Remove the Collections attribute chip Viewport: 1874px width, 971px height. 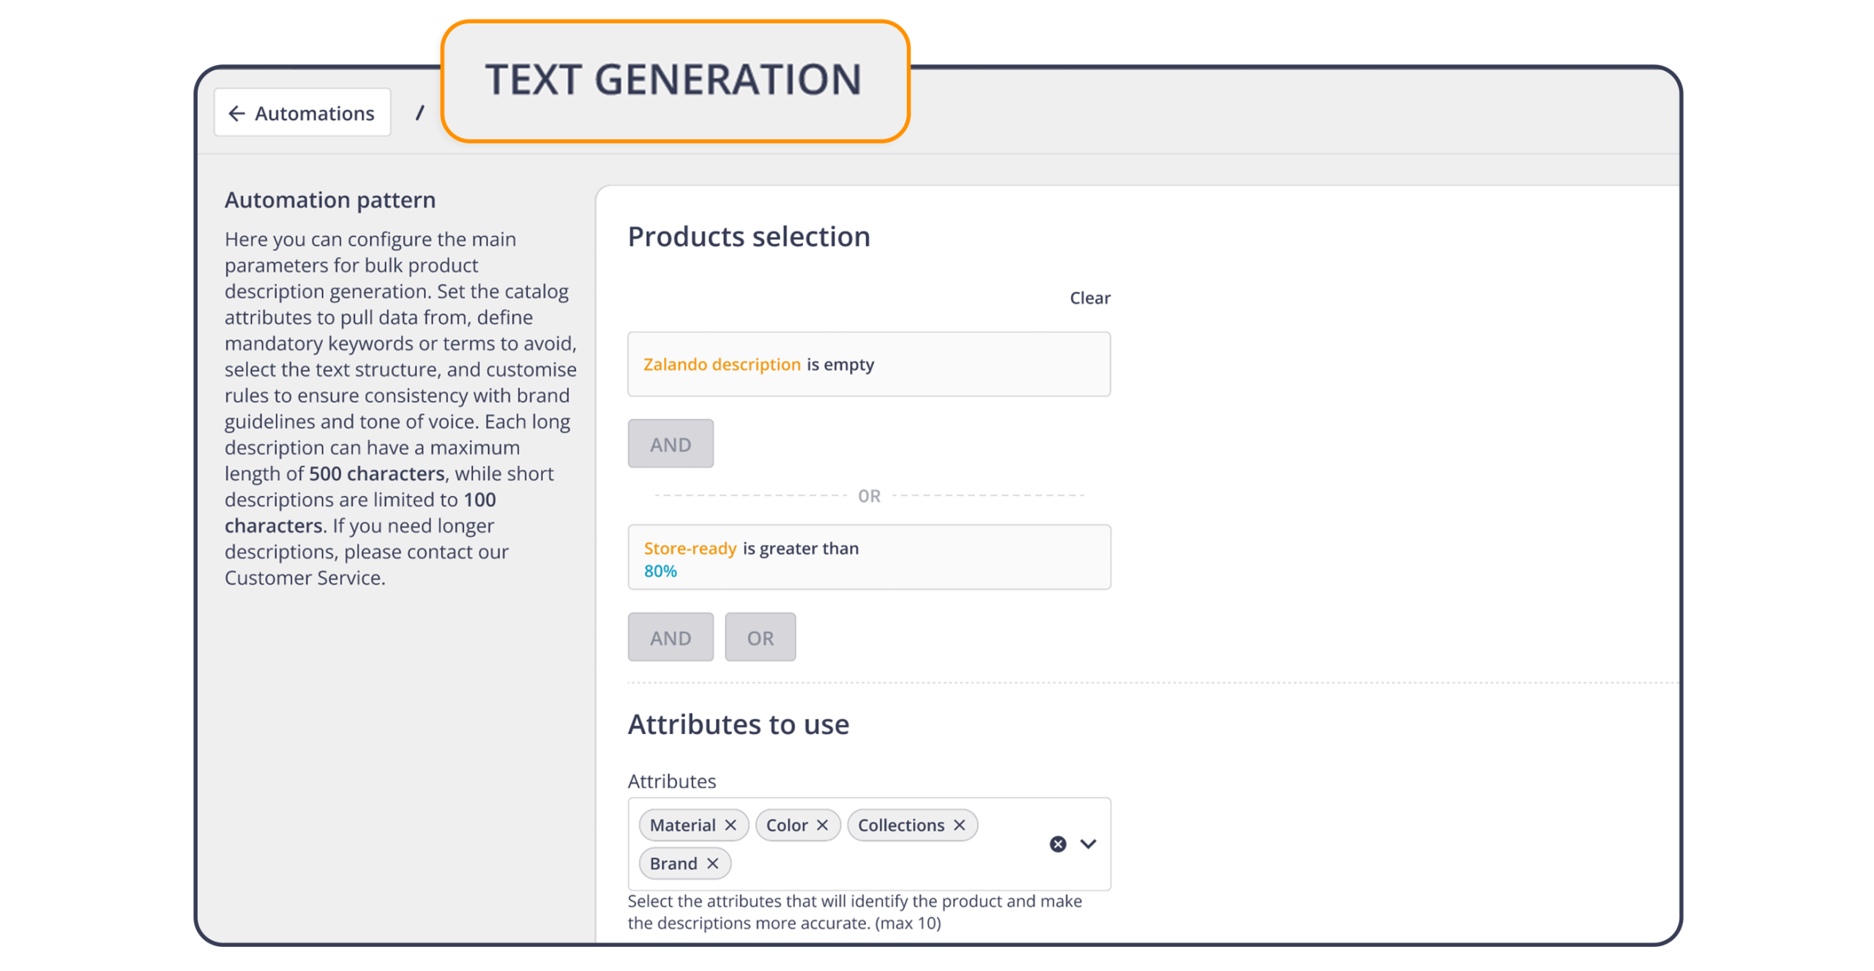tap(960, 825)
